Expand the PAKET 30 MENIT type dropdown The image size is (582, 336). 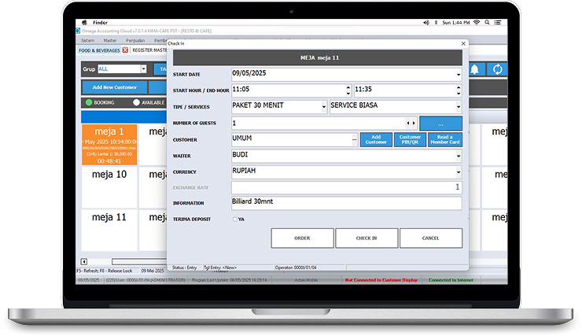pyautogui.click(x=324, y=107)
